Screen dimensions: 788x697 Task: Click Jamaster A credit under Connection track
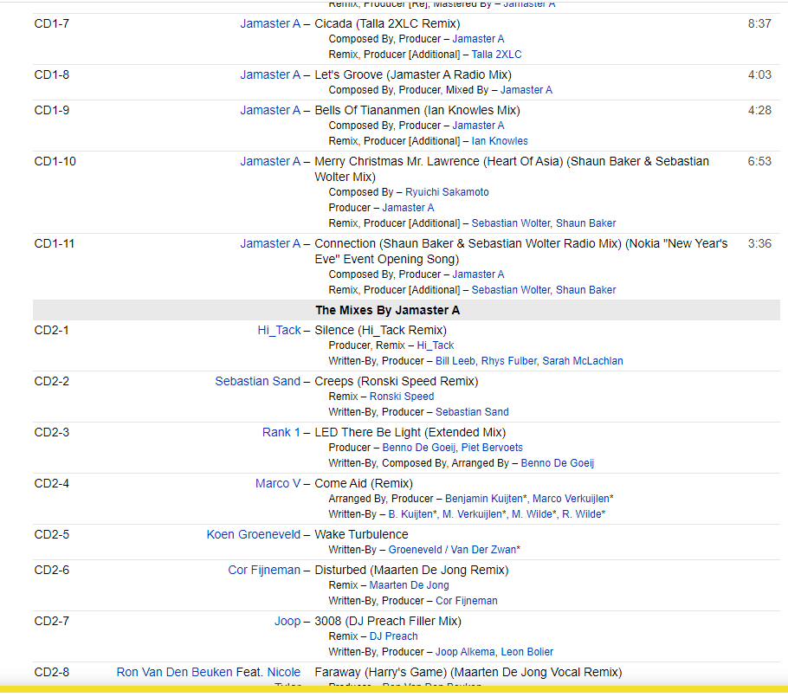pyautogui.click(x=478, y=274)
